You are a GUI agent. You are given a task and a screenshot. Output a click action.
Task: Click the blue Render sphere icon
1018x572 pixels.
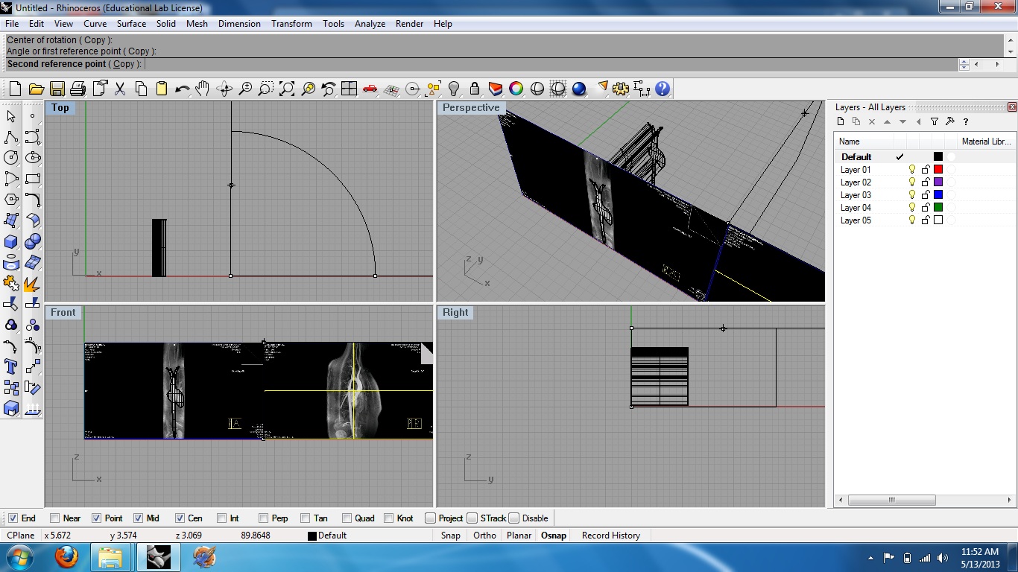point(579,89)
